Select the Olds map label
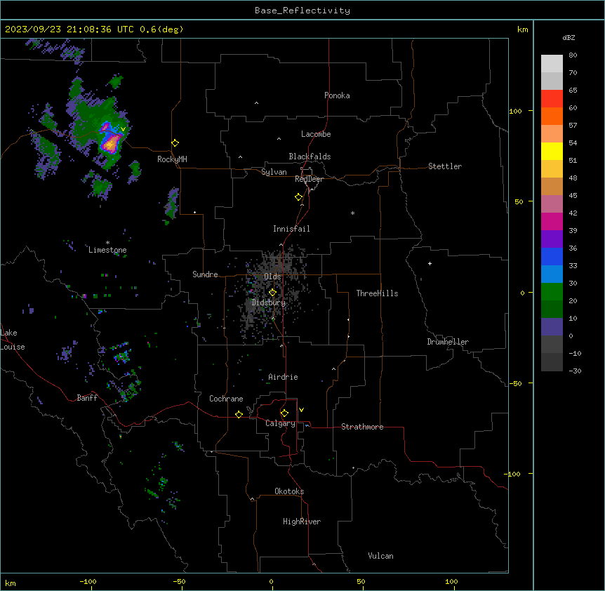The image size is (605, 591). pos(272,277)
